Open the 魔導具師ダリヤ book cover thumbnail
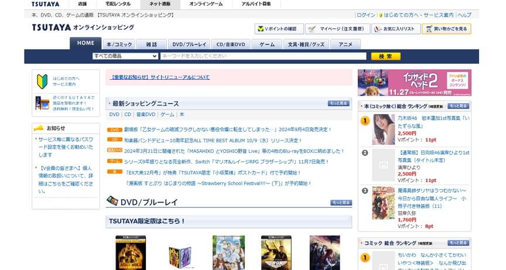This screenshot has width=506, height=270. click(384, 203)
